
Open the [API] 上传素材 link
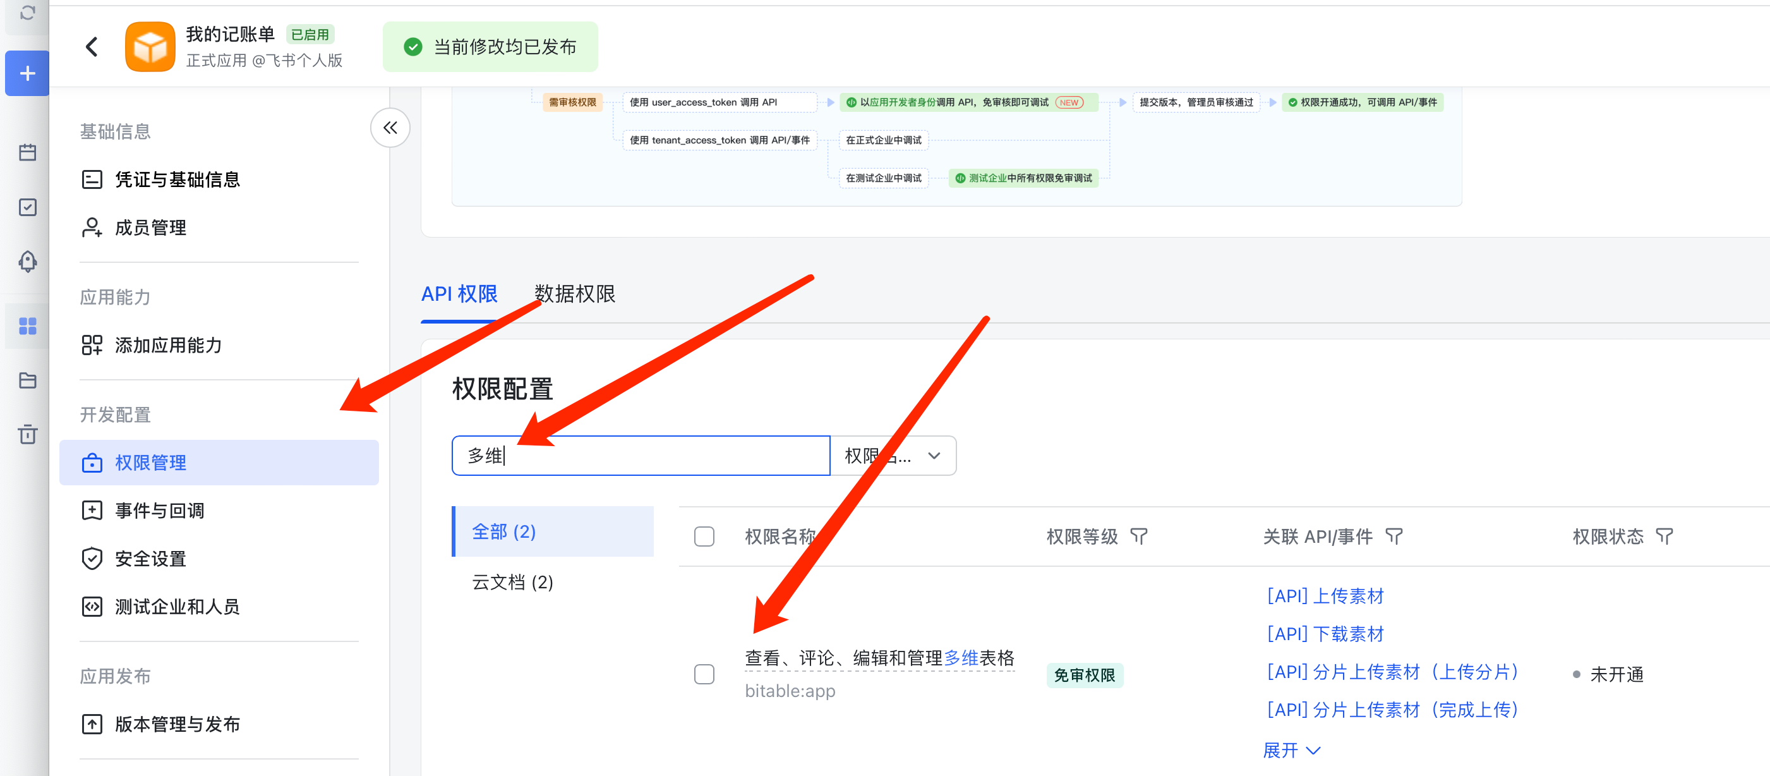[1325, 596]
